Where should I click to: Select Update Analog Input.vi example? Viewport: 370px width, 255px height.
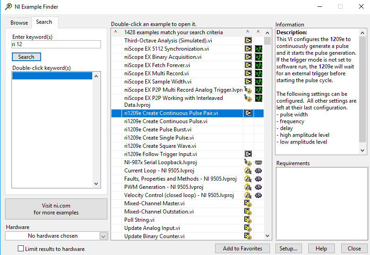[152, 228]
